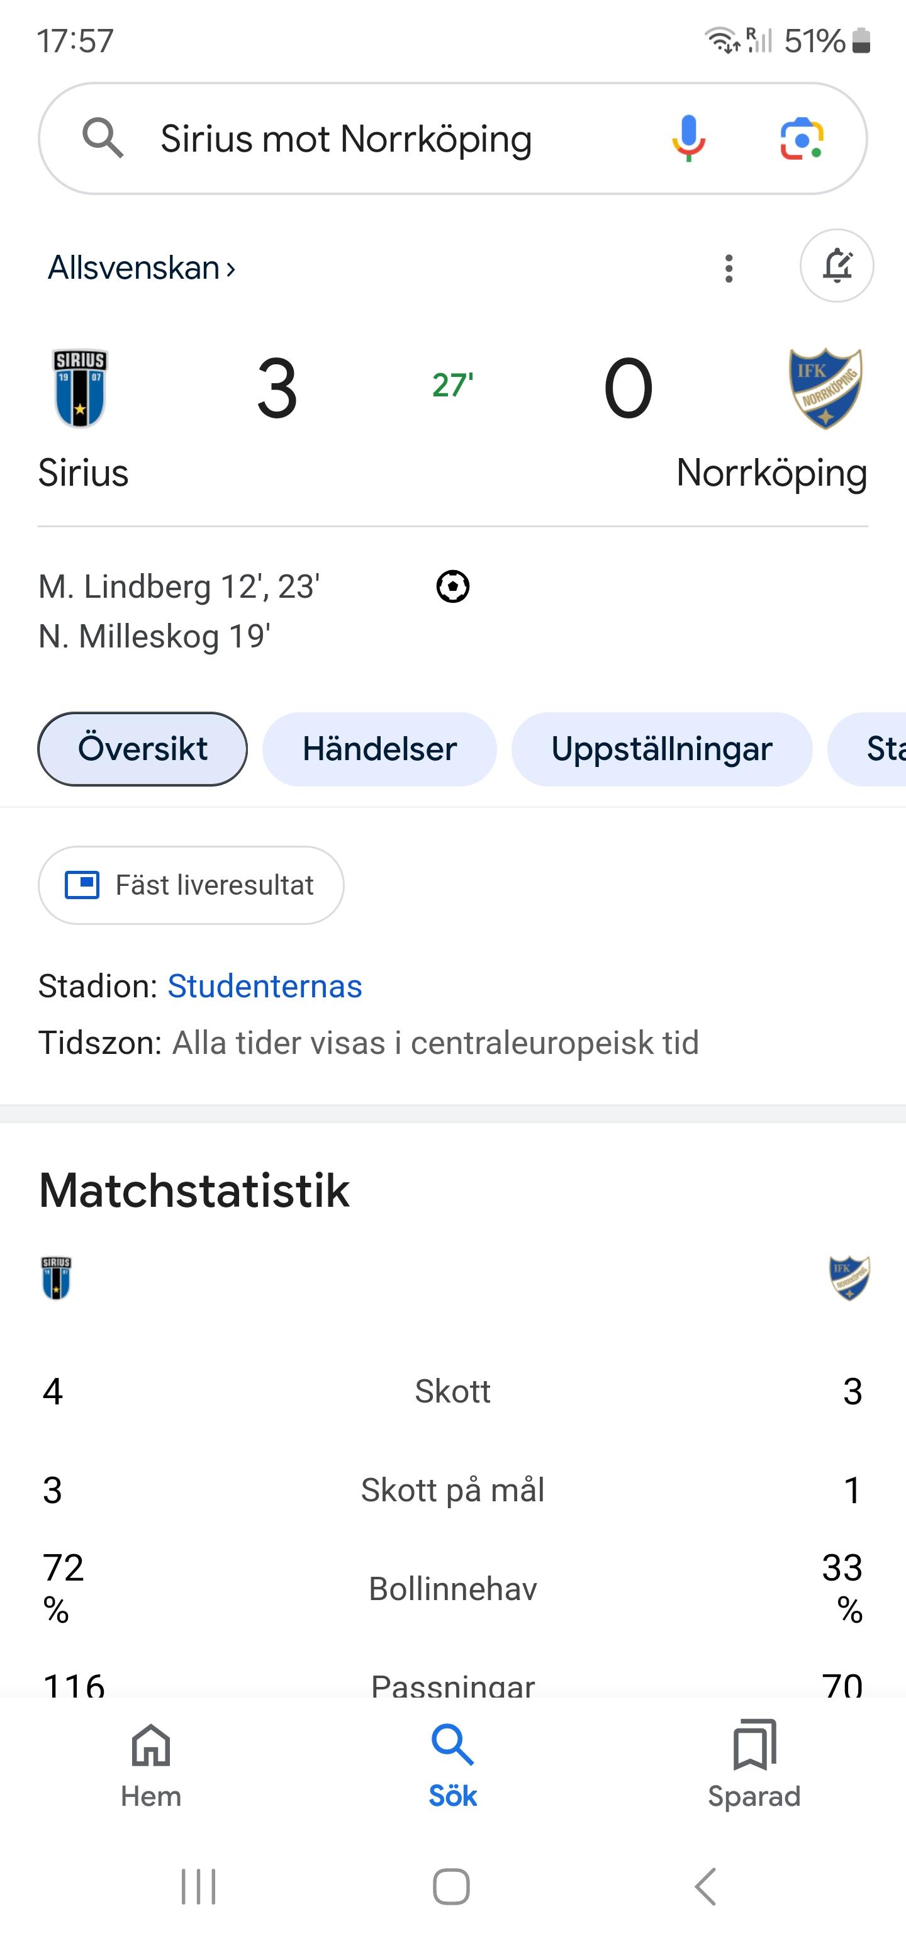This screenshot has width=906, height=1943.
Task: Select Sök in bottom navigation
Action: pyautogui.click(x=452, y=1765)
